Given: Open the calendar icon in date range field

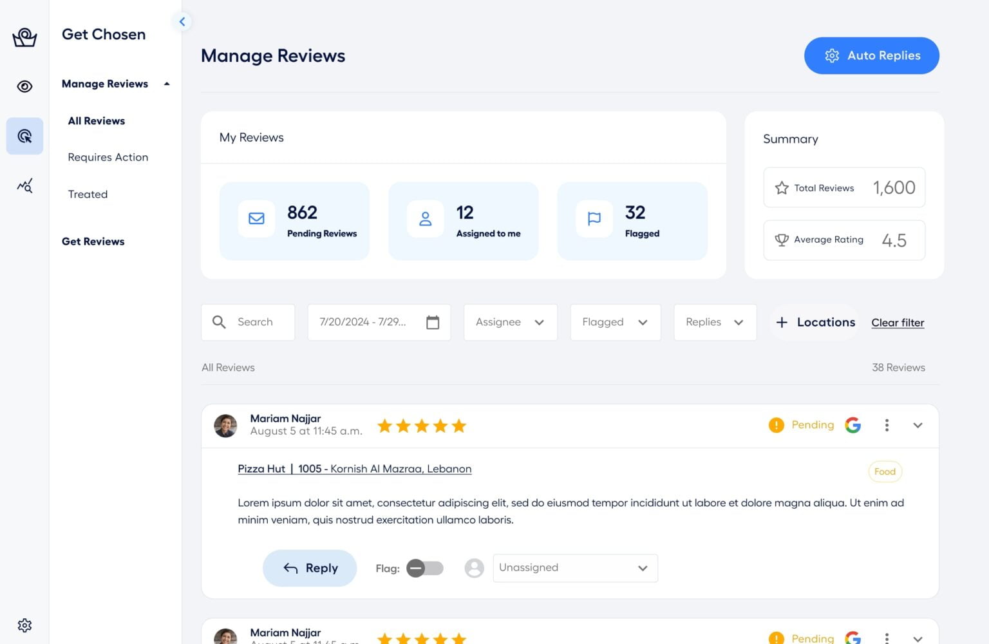Looking at the screenshot, I should pos(433,322).
